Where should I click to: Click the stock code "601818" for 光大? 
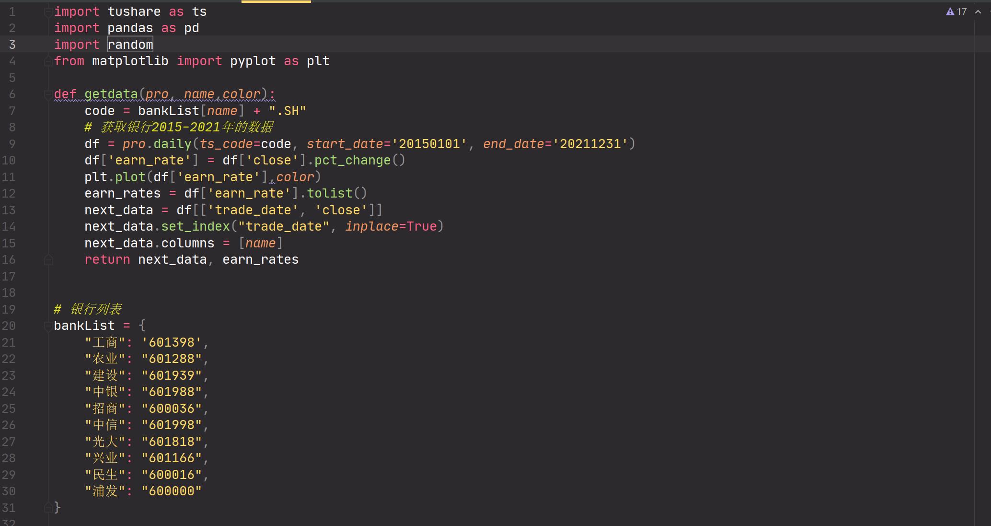tap(172, 442)
